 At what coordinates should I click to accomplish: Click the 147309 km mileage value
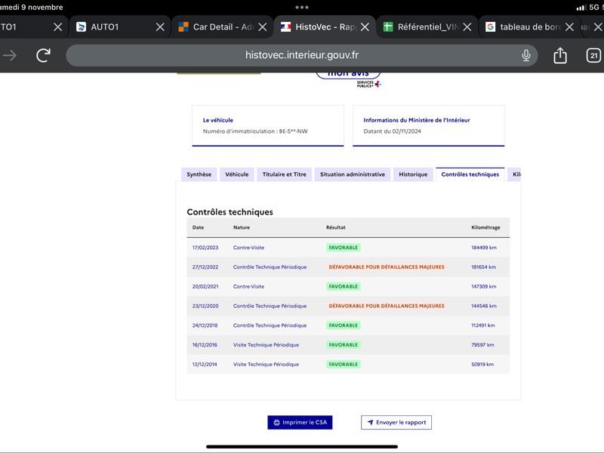click(x=484, y=287)
